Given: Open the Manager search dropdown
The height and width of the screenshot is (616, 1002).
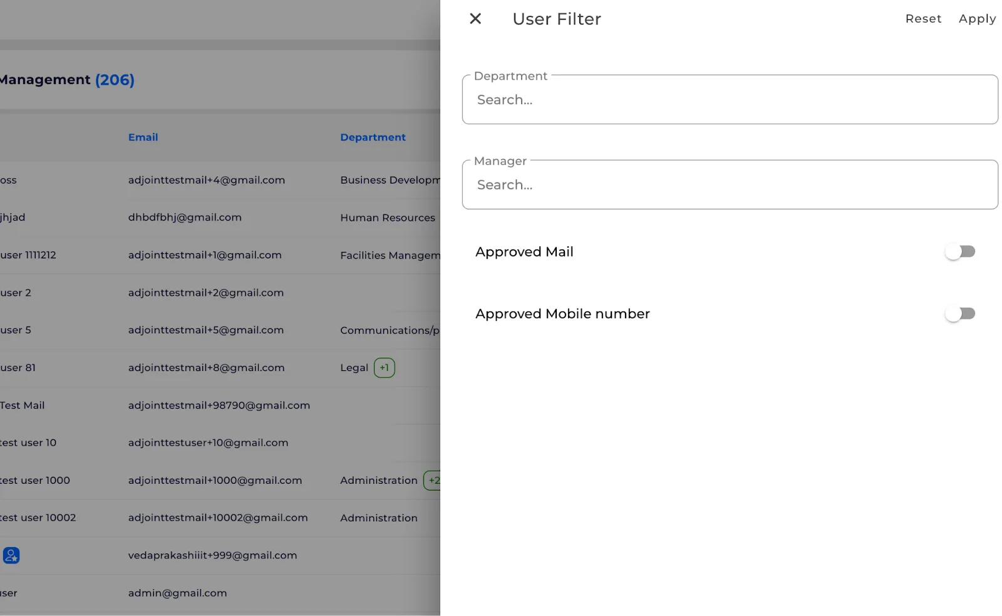Looking at the screenshot, I should (730, 185).
